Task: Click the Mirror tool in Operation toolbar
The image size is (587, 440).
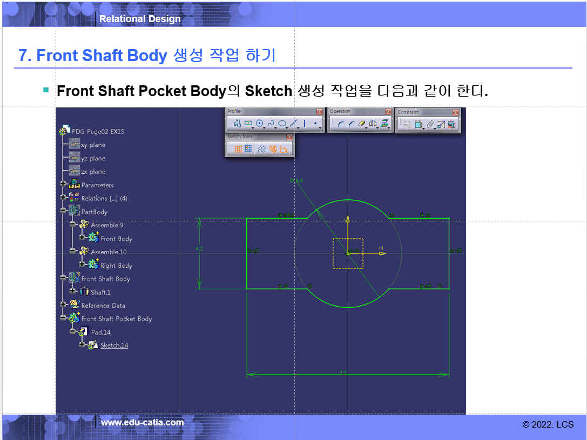Action: 373,124
